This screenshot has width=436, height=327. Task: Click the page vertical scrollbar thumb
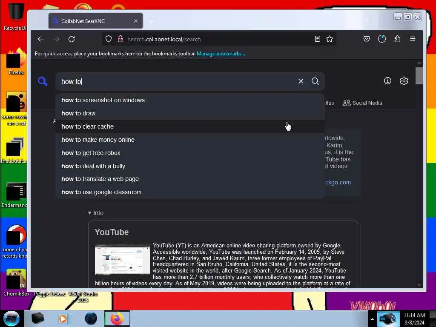pos(419,75)
